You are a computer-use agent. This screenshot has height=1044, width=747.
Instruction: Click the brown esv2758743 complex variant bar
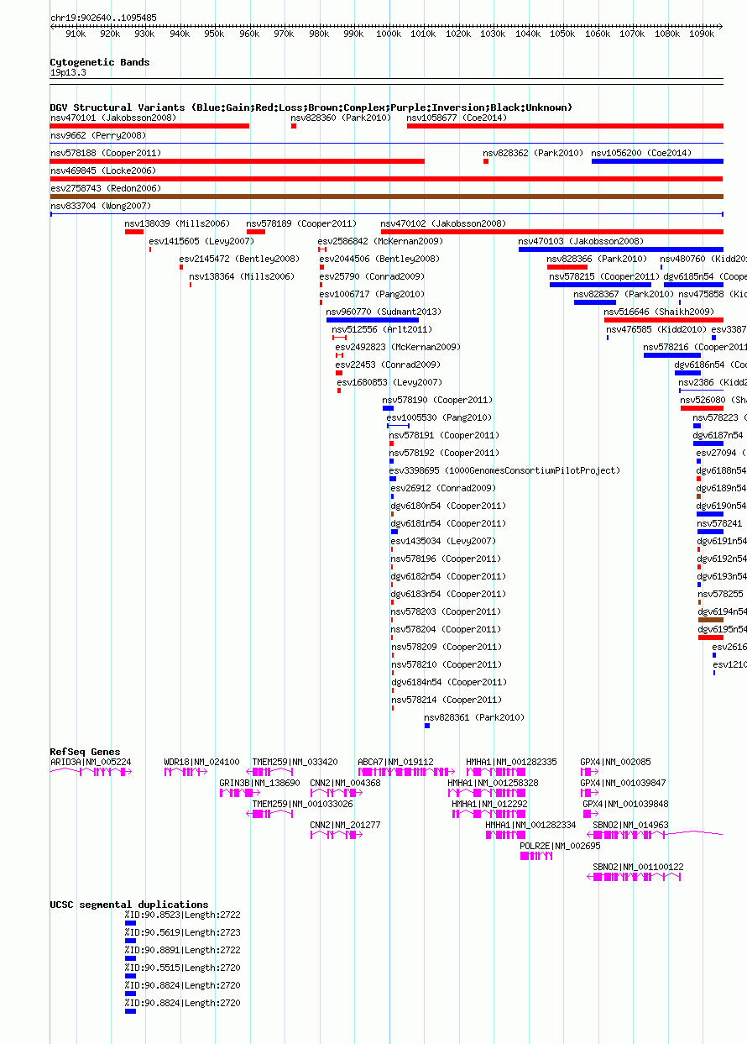point(387,197)
